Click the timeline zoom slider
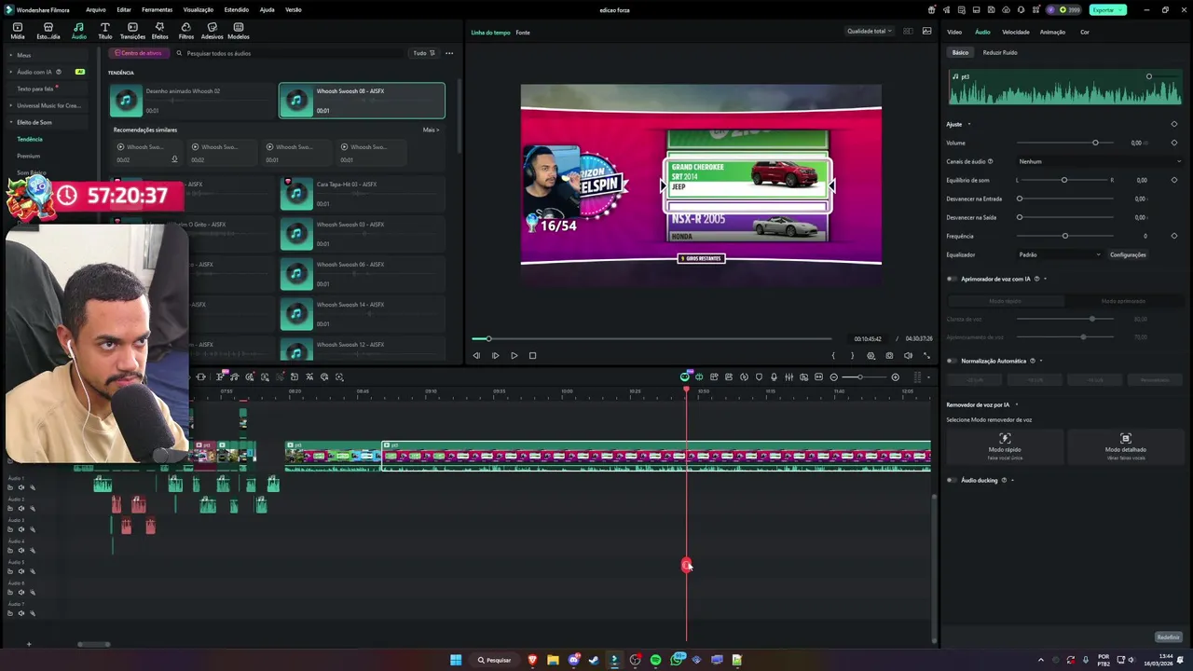Viewport: 1193px width, 671px height. pos(864,377)
